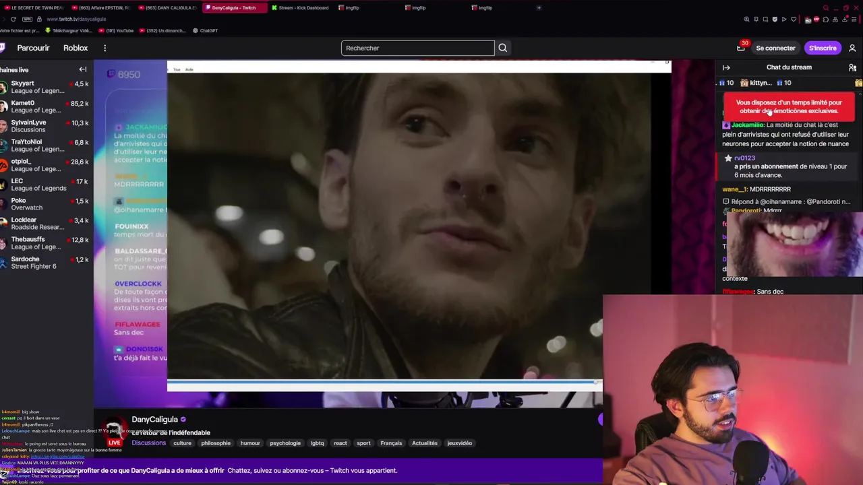Screen dimensions: 863x485
Task: Switch to LE SECRET DE TWIN PEAKS tab
Action: (34, 7)
